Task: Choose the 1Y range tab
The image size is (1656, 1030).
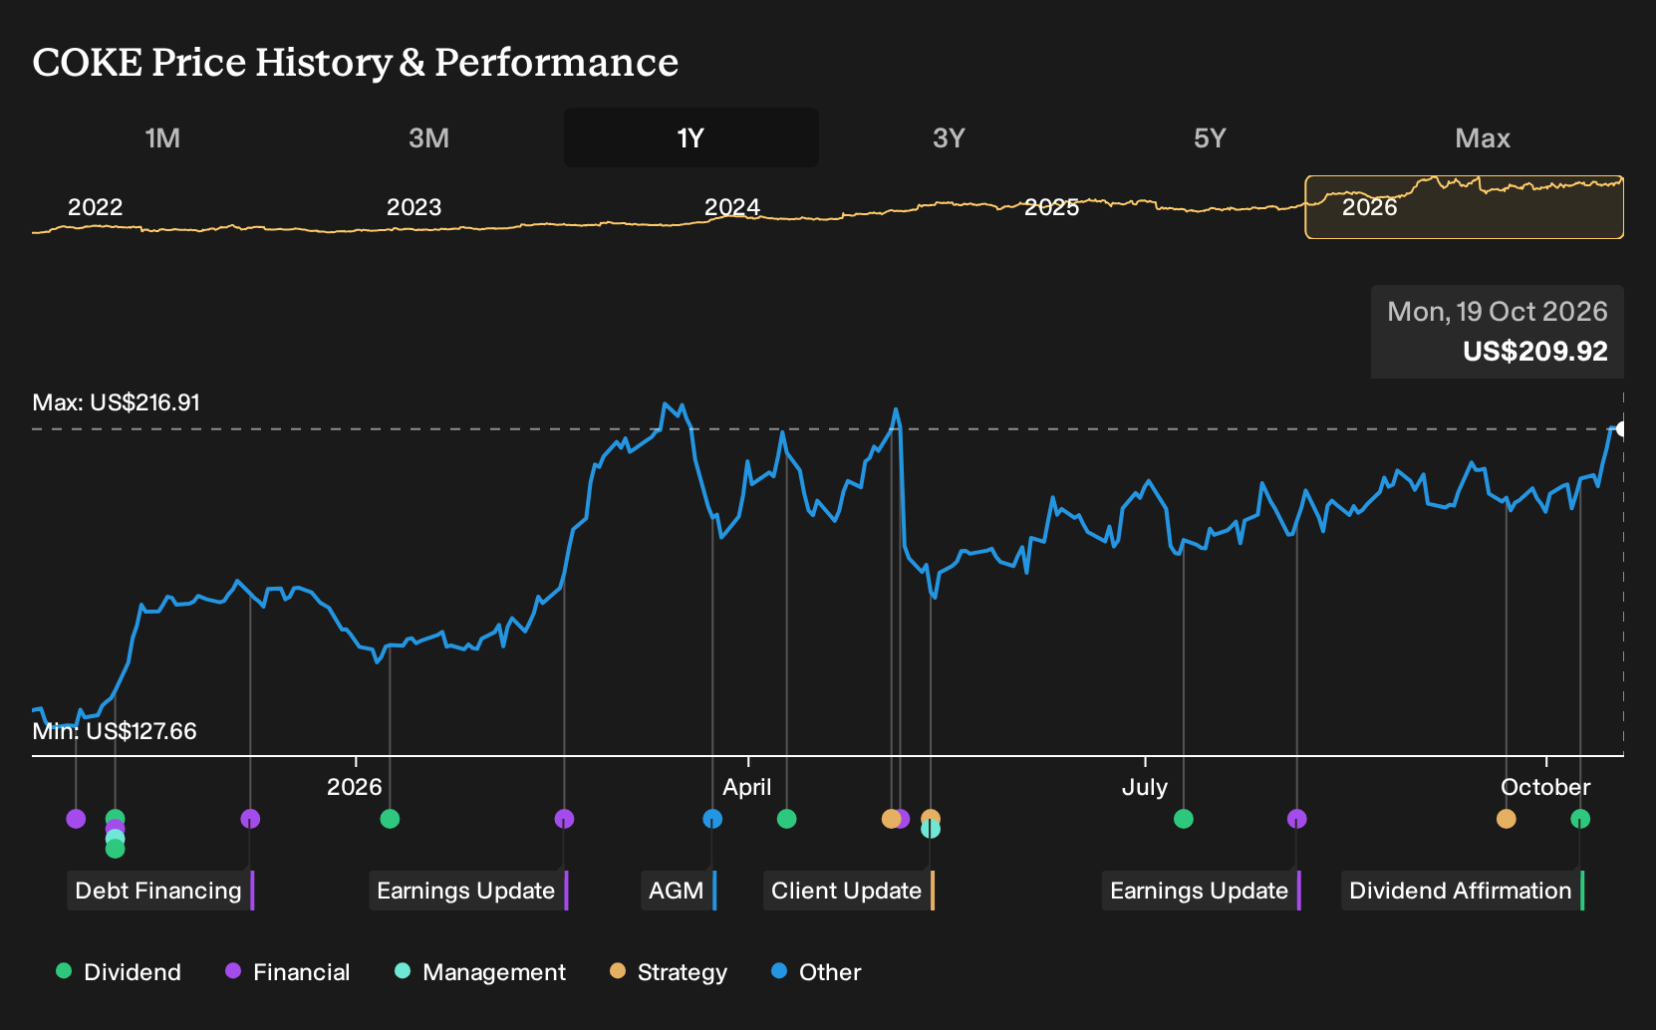Action: [x=691, y=137]
